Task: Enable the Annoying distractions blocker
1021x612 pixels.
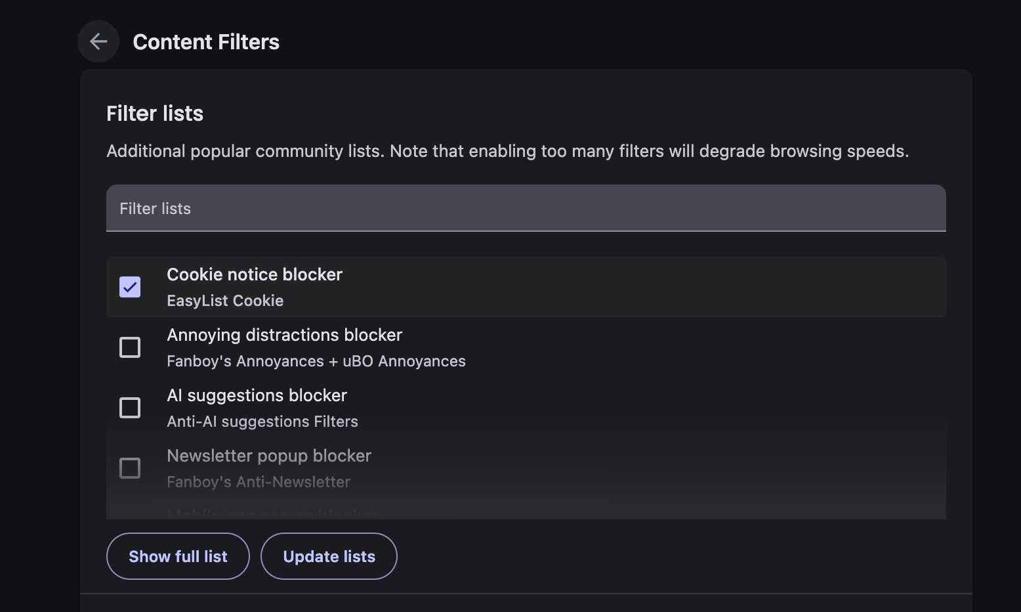Action: 129,347
